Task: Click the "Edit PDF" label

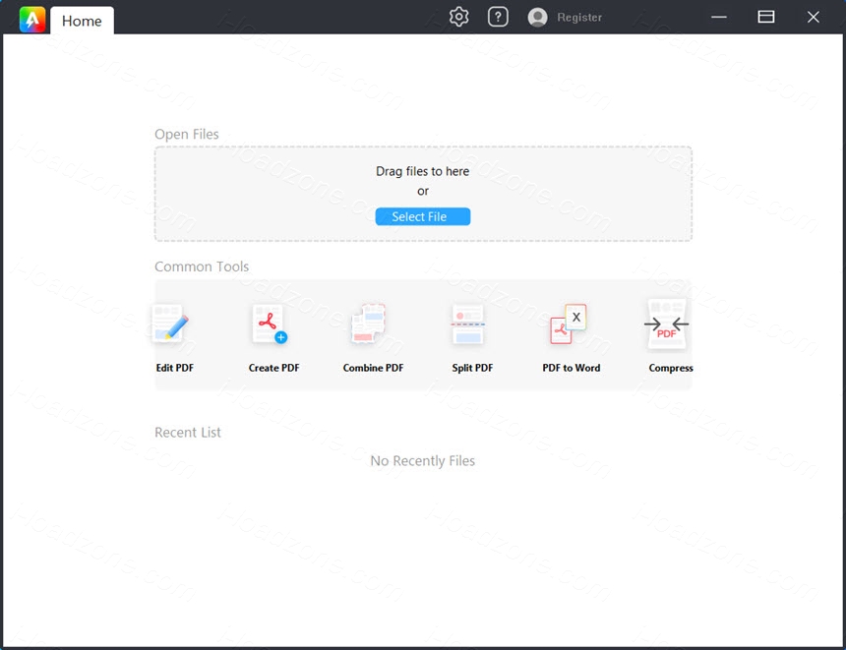Action: coord(175,368)
